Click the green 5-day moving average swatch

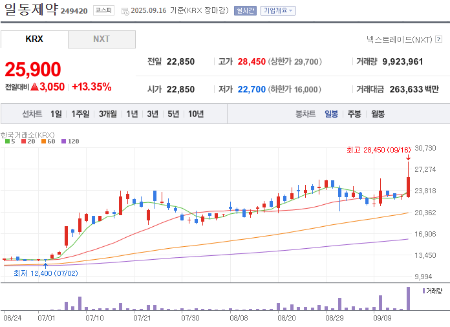[x=8, y=141]
